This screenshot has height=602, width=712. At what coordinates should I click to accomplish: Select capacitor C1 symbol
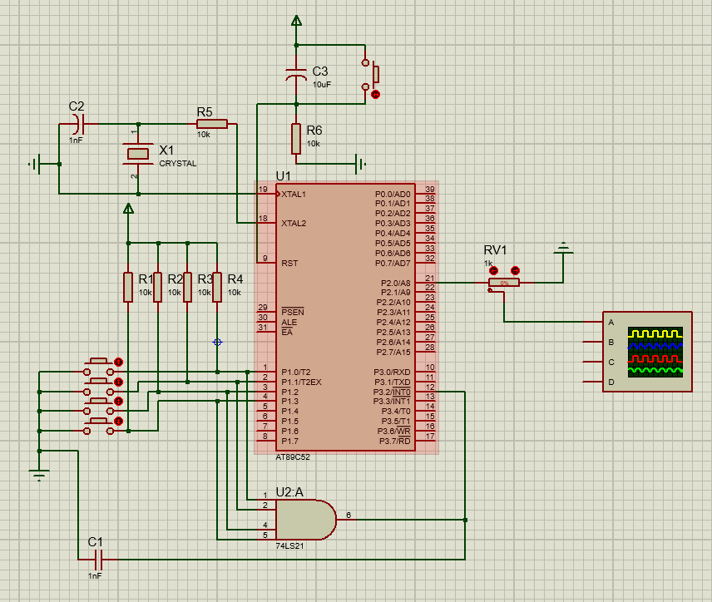(96, 559)
